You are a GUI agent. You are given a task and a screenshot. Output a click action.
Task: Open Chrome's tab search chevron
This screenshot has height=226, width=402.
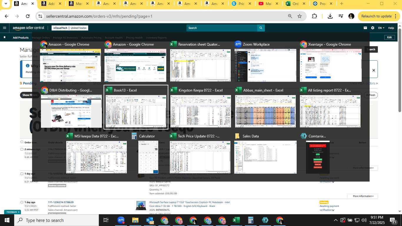click(6, 4)
